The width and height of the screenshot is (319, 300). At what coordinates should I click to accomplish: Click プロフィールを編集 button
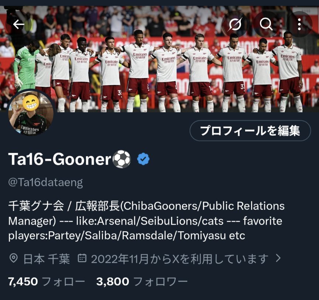(x=250, y=131)
